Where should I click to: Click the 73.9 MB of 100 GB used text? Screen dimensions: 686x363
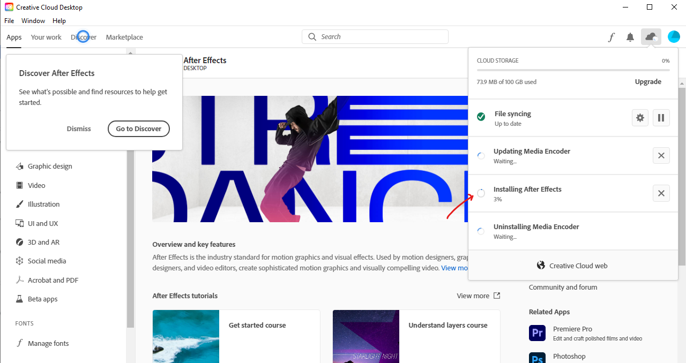tap(506, 82)
